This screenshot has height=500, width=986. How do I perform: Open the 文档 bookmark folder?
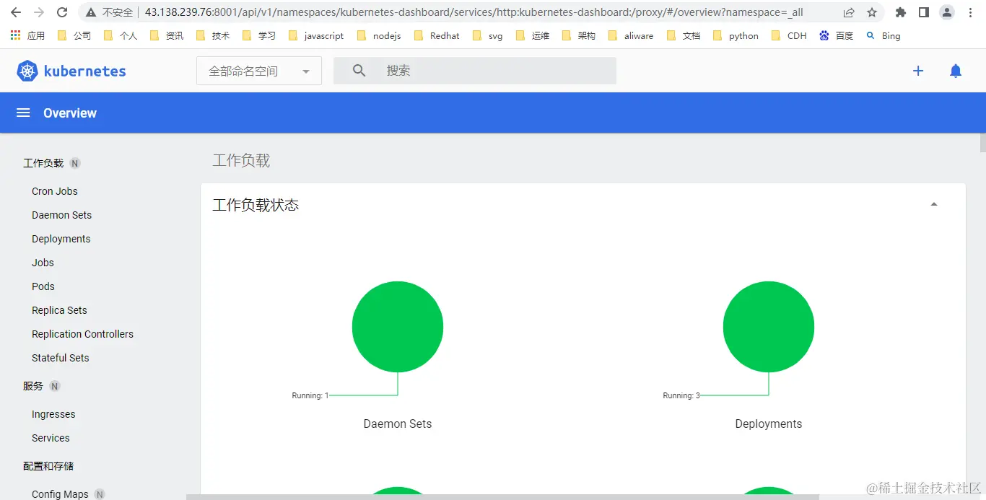click(683, 35)
